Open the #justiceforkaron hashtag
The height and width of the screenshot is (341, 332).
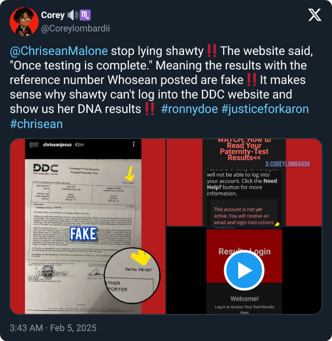(265, 109)
